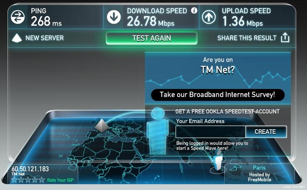Click NEW SERVER text
This screenshot has width=307, height=190.
click(x=45, y=38)
